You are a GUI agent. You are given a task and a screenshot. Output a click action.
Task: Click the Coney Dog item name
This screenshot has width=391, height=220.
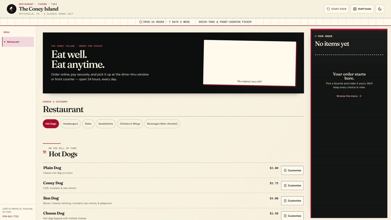point(53,183)
